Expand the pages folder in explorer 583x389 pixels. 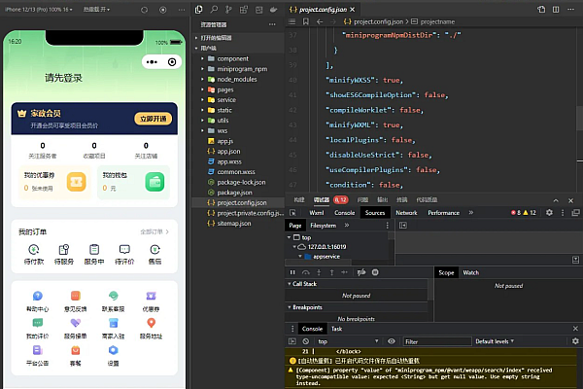click(225, 89)
